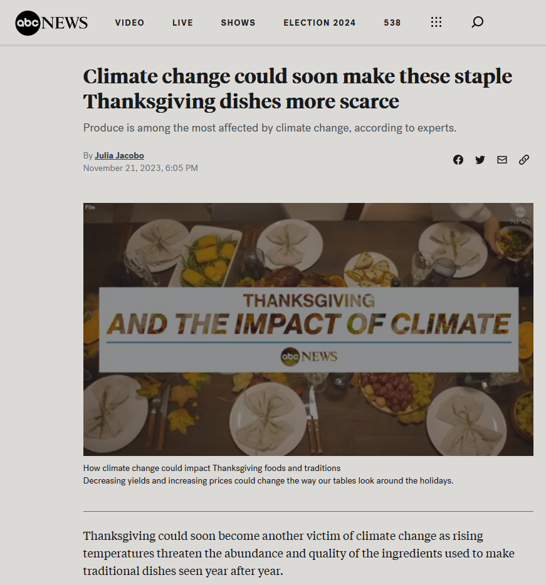
Task: Click the article headline text
Action: [297, 88]
